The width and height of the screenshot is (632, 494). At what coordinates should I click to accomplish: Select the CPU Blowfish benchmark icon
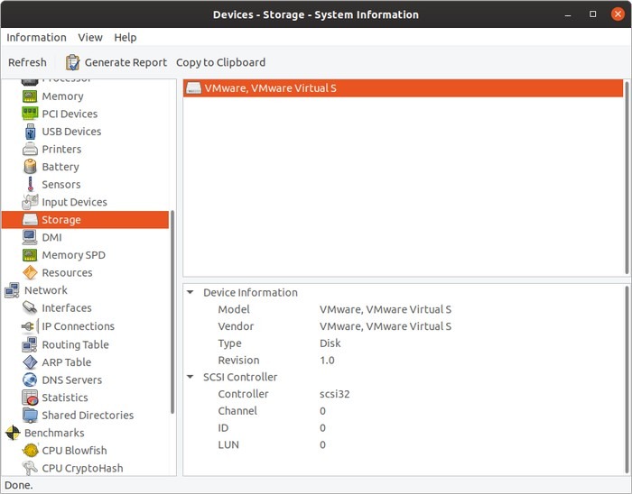coord(30,450)
